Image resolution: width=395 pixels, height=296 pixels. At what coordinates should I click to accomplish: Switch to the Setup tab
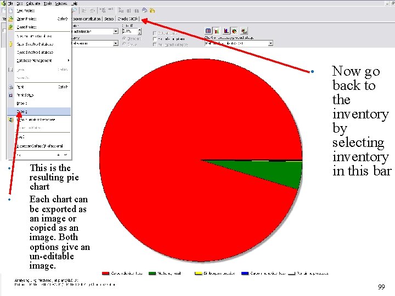click(109, 19)
